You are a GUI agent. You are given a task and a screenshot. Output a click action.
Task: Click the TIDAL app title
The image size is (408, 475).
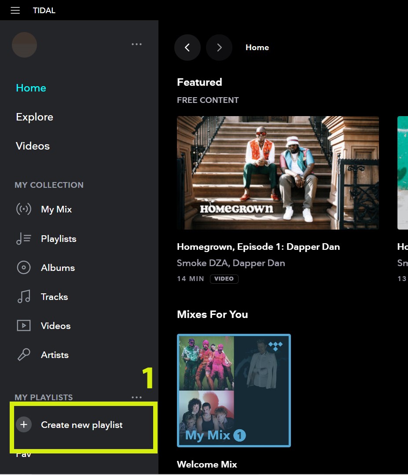(44, 10)
